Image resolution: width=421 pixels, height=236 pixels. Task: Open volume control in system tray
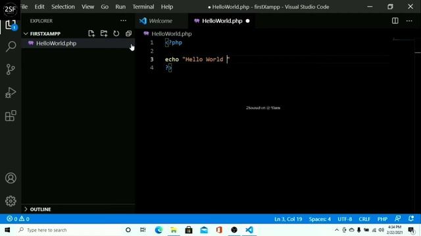(x=382, y=230)
